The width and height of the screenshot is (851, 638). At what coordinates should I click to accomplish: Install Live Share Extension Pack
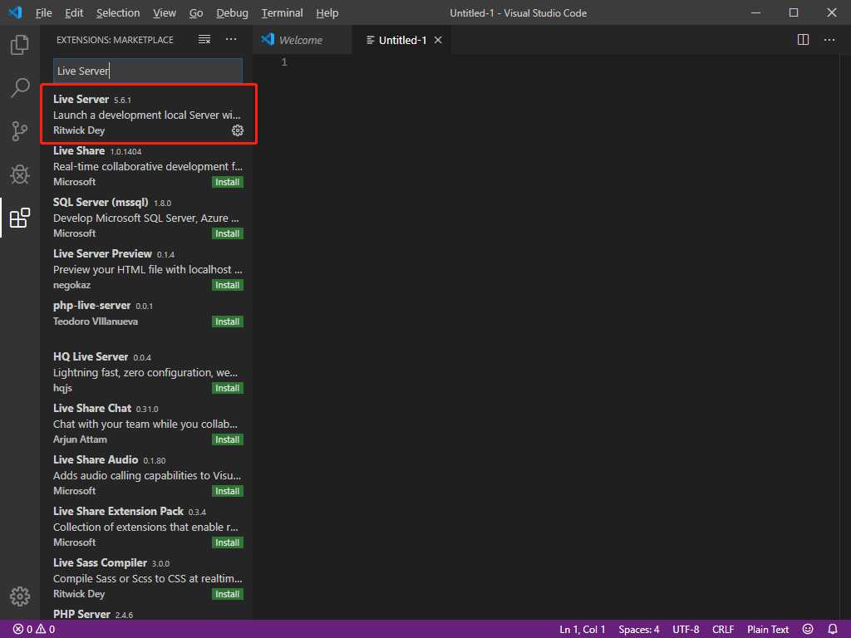tap(228, 543)
